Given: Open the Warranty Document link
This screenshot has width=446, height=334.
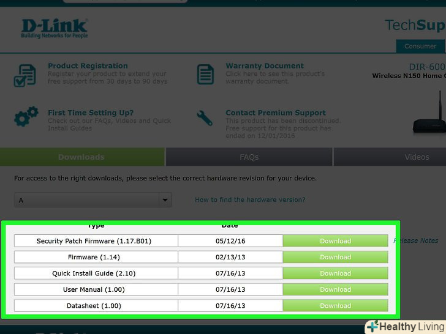Looking at the screenshot, I should [265, 65].
